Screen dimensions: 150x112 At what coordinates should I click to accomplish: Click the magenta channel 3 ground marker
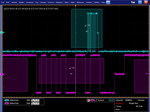pos(1,74)
